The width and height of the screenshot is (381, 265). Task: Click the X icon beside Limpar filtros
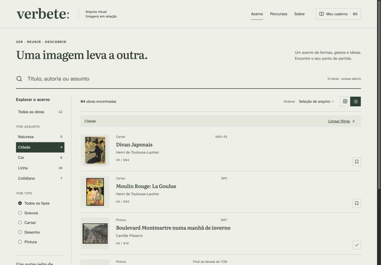(x=353, y=121)
